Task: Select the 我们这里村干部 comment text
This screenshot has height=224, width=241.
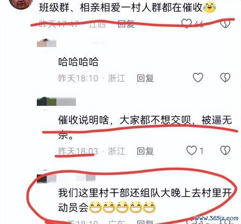Action: click(x=145, y=200)
